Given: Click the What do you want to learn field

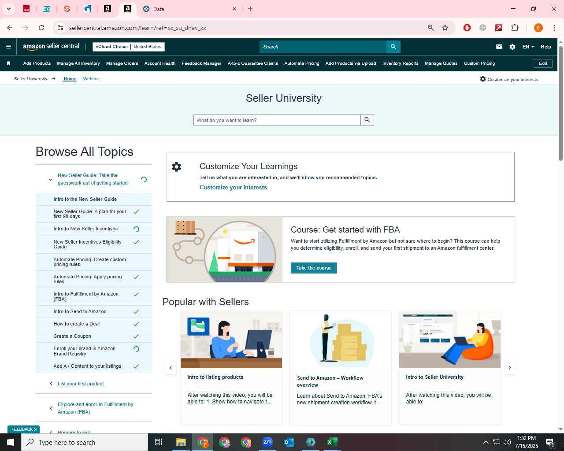Looking at the screenshot, I should (277, 120).
